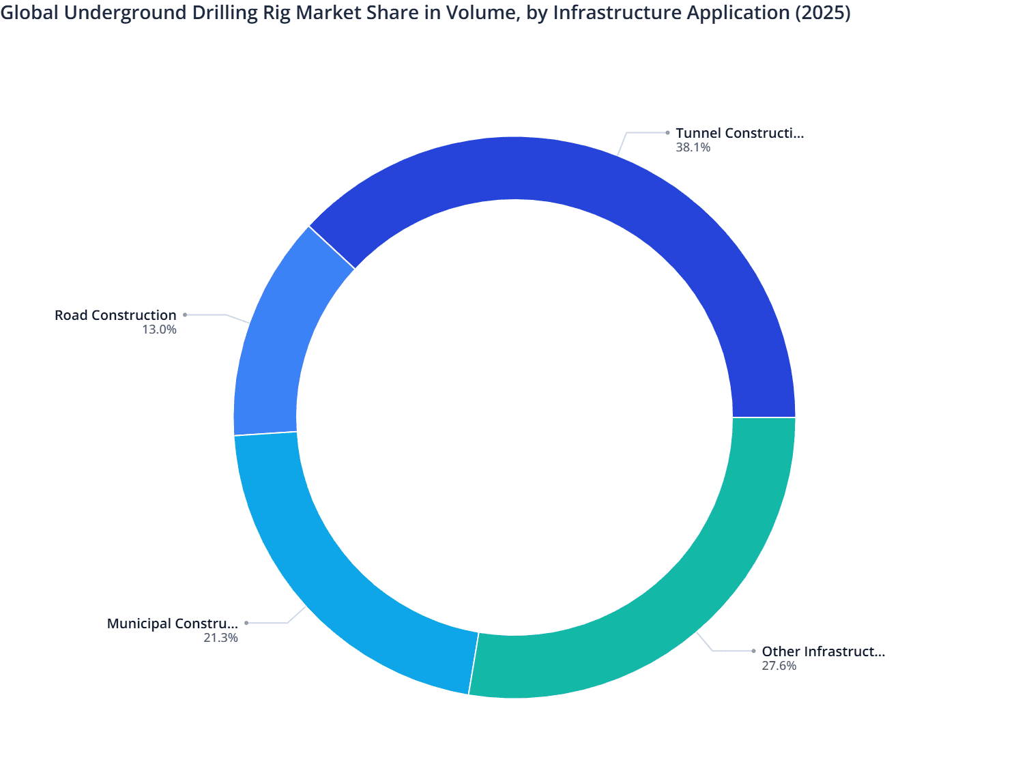
Task: Click the Municipal Construction label
Action: coord(172,623)
